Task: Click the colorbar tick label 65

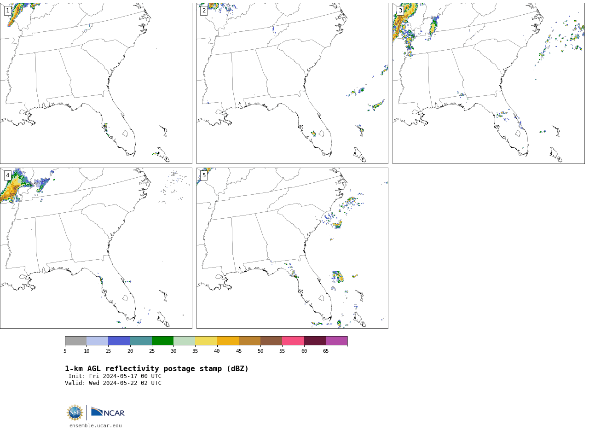Action: [326, 351]
